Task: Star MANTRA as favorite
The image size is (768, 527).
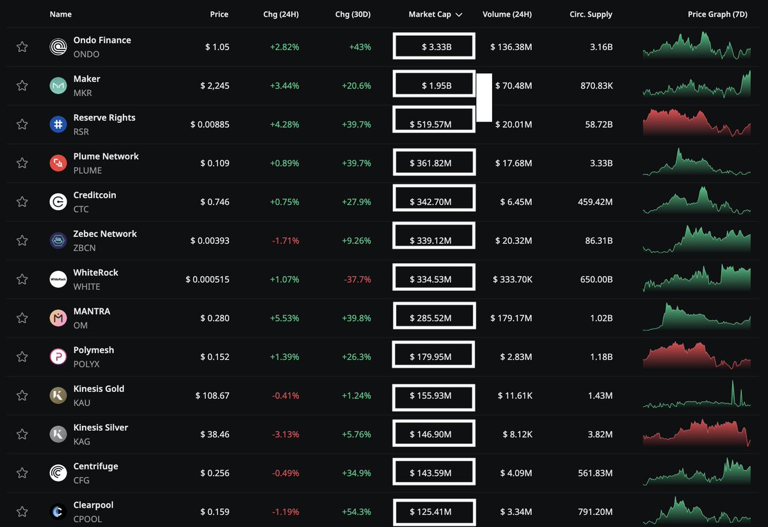Action: pyautogui.click(x=22, y=318)
